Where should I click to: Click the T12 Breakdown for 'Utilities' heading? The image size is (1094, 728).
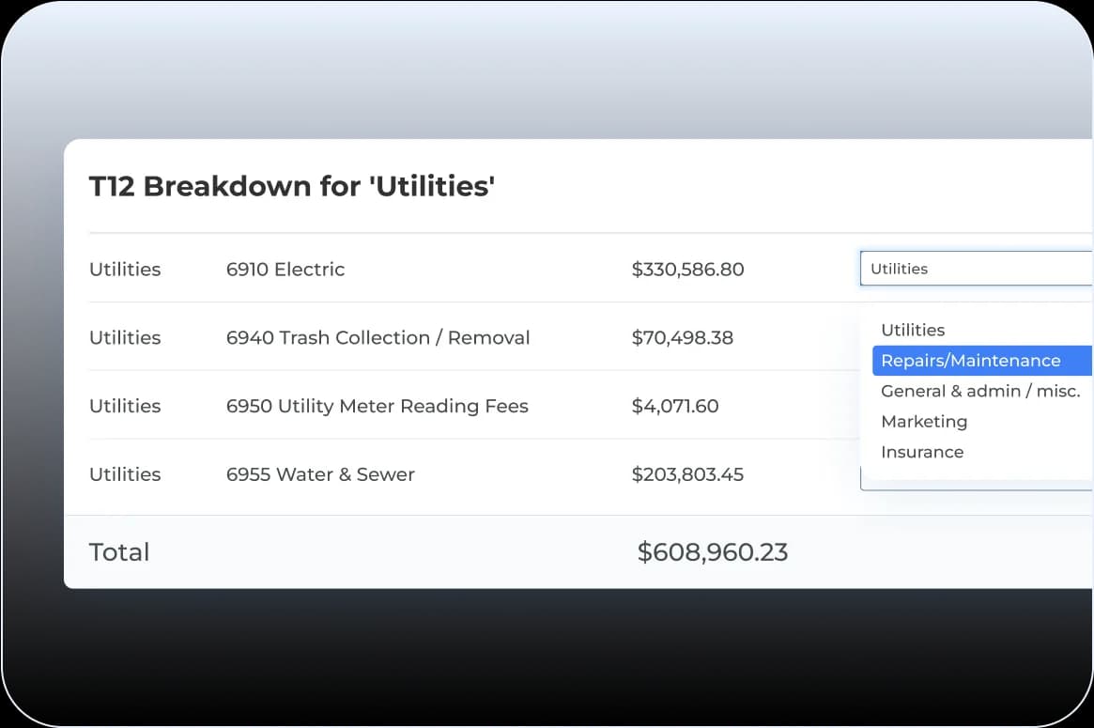point(292,186)
